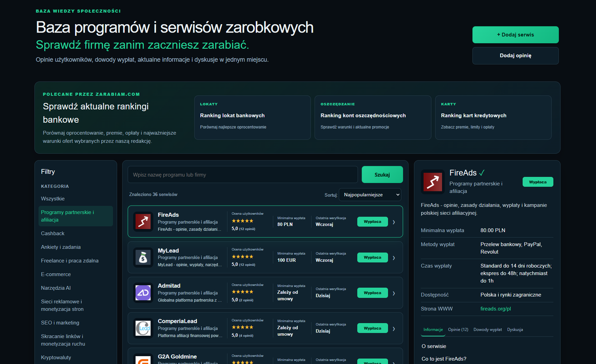Open the ComperiaLead title in list
The height and width of the screenshot is (364, 596).
178,321
